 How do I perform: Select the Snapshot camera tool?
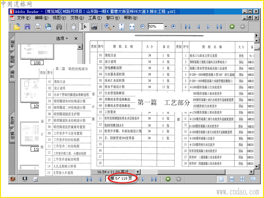(94, 27)
